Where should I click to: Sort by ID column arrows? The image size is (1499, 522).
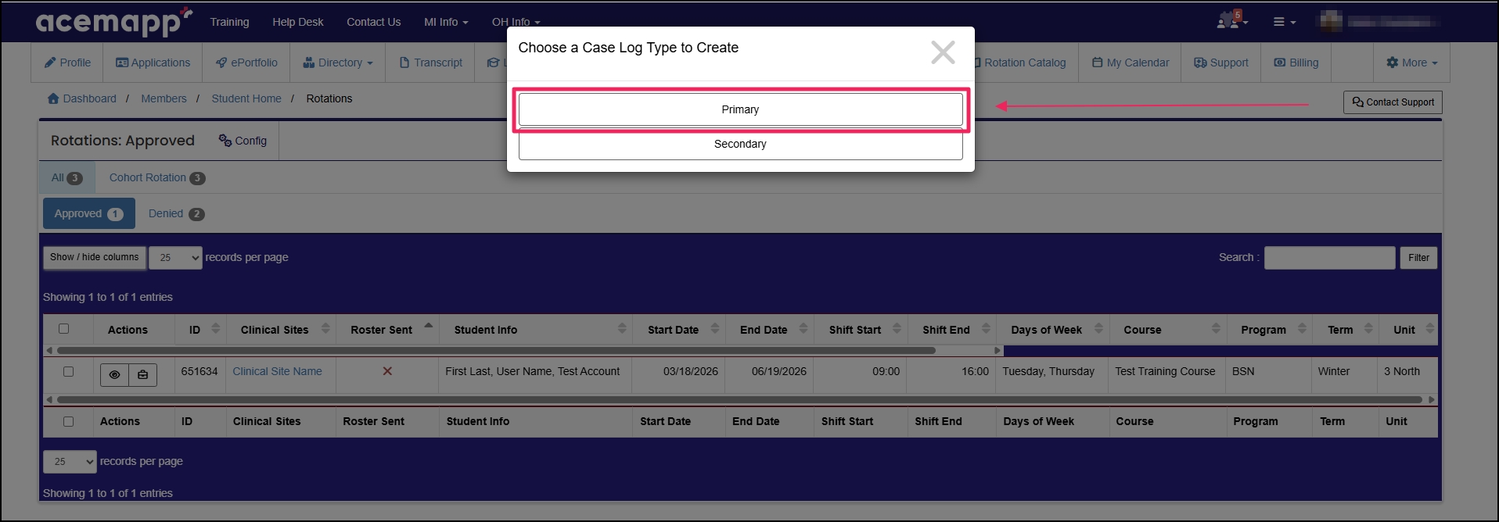216,329
